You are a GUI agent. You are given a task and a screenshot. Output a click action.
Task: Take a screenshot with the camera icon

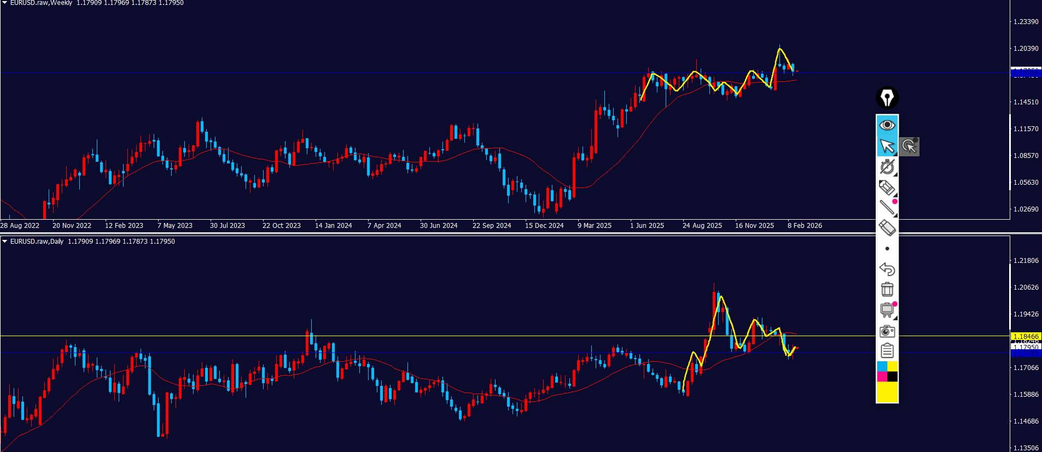[x=887, y=331]
